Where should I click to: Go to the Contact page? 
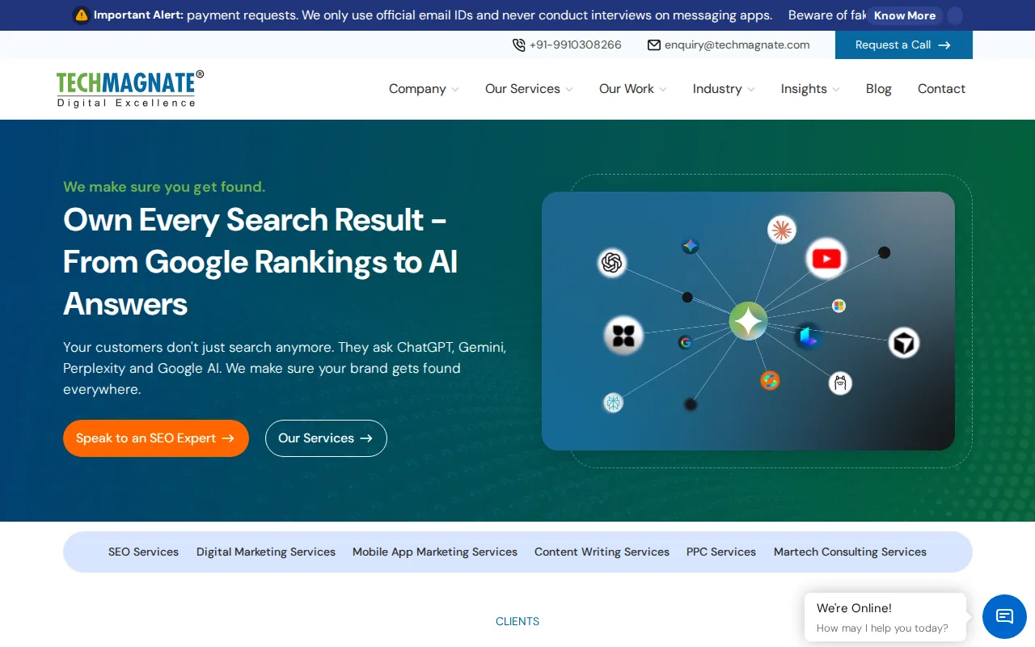pyautogui.click(x=941, y=89)
